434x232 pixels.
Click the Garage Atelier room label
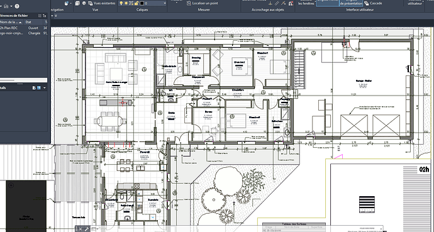pos(364,80)
